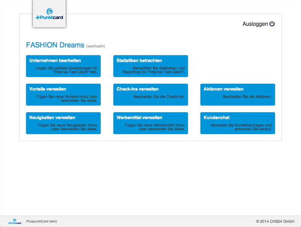Click the (wechseln) link beside FASHION Dreams
The width and height of the screenshot is (301, 227).
pos(95,46)
